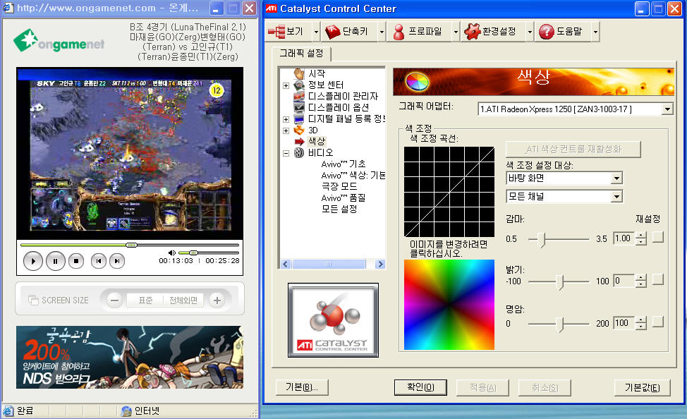Click the 표준 screen size button
687x419 pixels.
145,300
